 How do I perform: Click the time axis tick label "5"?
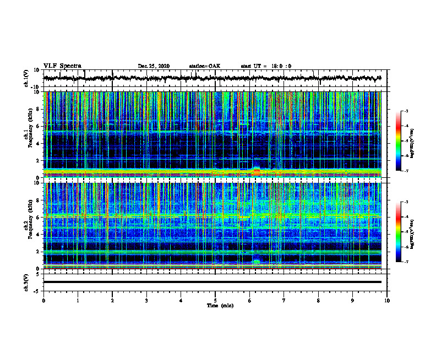pyautogui.click(x=215, y=301)
